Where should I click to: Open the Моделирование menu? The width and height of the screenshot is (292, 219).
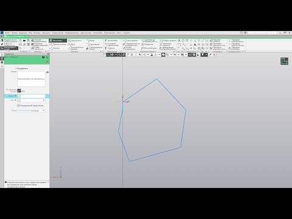72,33
